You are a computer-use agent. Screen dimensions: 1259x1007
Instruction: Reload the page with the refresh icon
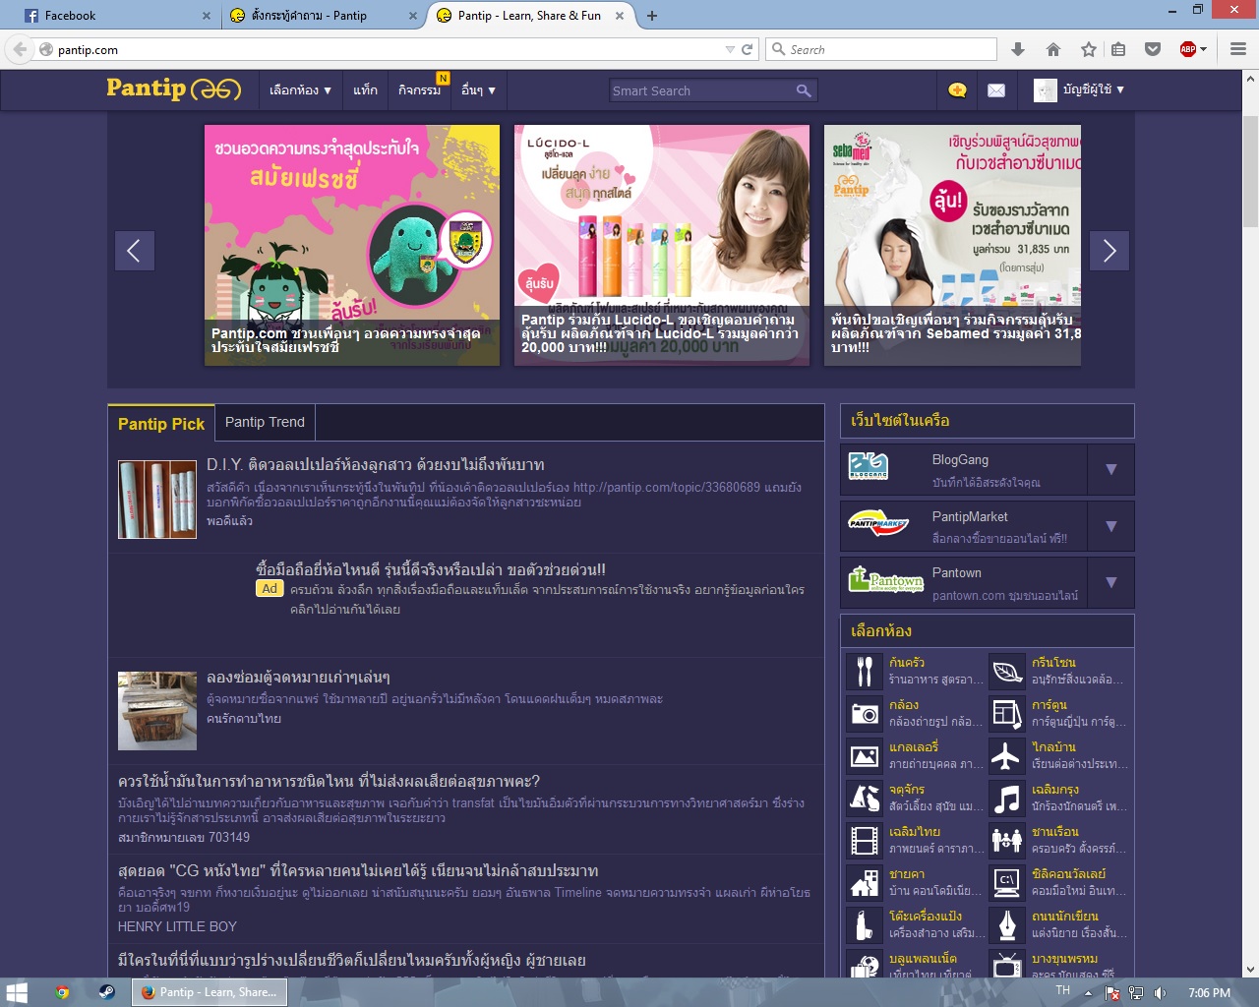pos(747,49)
